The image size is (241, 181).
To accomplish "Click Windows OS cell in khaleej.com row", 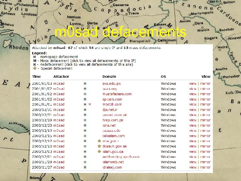I will 168,167.
